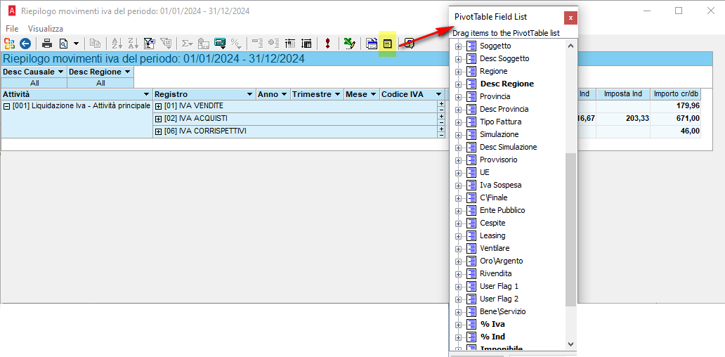Image resolution: width=725 pixels, height=357 pixels.
Task: Select the User Flag 1 field
Action: [499, 286]
